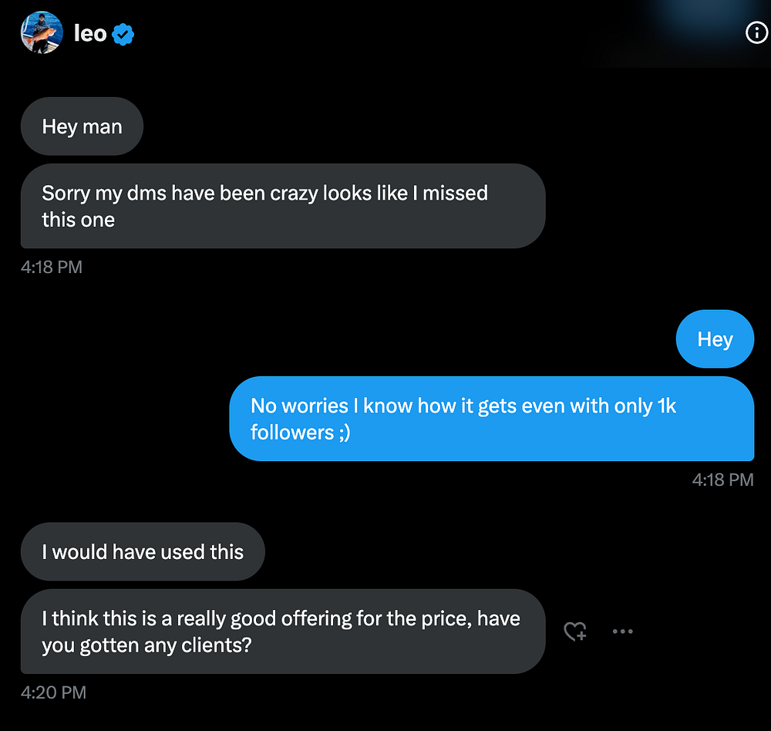Click the "Sorry my dms have been crazy" message
The image size is (771, 731).
pos(282,206)
